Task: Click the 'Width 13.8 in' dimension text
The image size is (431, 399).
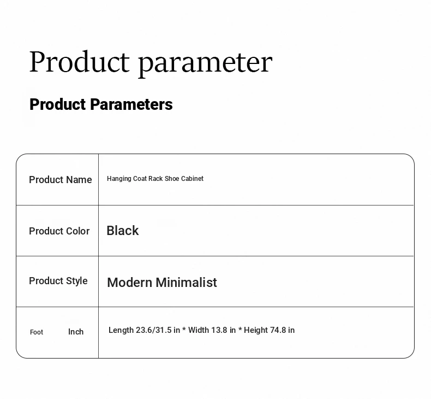Action: 212,330
